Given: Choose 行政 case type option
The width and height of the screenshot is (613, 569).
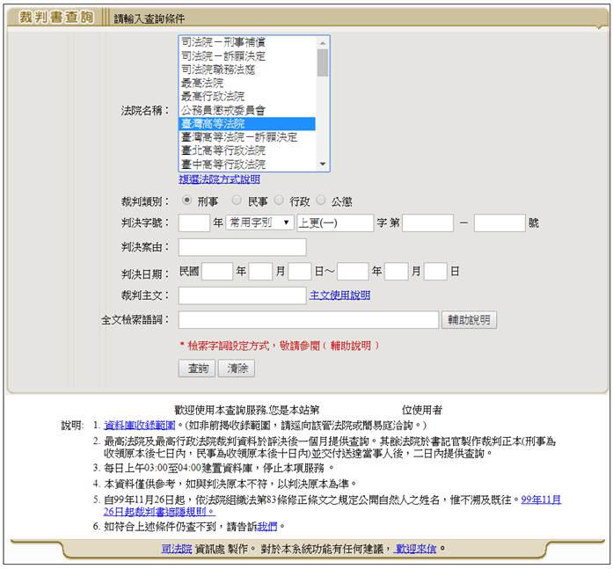Looking at the screenshot, I should coord(279,201).
